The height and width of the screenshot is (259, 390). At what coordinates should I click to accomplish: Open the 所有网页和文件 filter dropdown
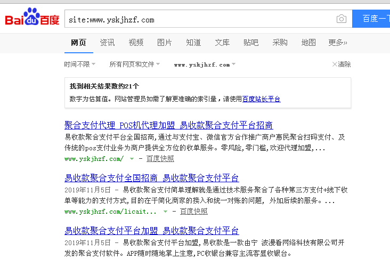135,64
